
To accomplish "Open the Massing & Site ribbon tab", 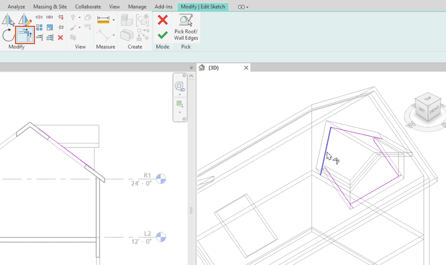I will (x=50, y=7).
